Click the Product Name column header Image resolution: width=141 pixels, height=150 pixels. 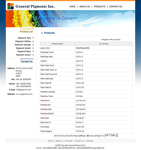point(58,44)
